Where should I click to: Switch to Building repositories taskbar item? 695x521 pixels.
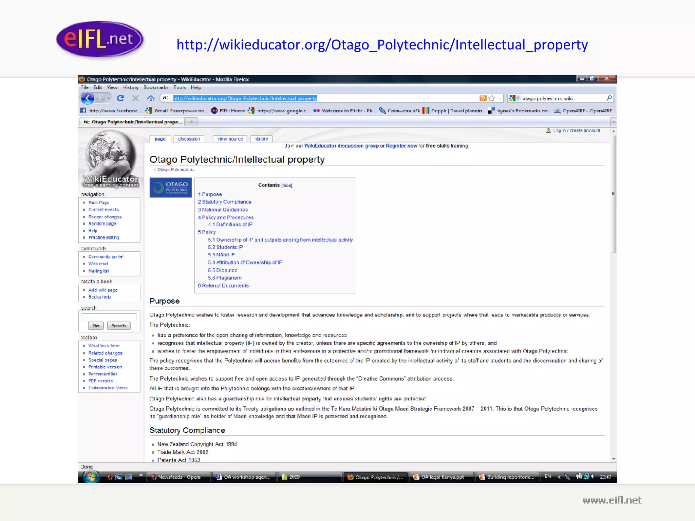pos(508,477)
